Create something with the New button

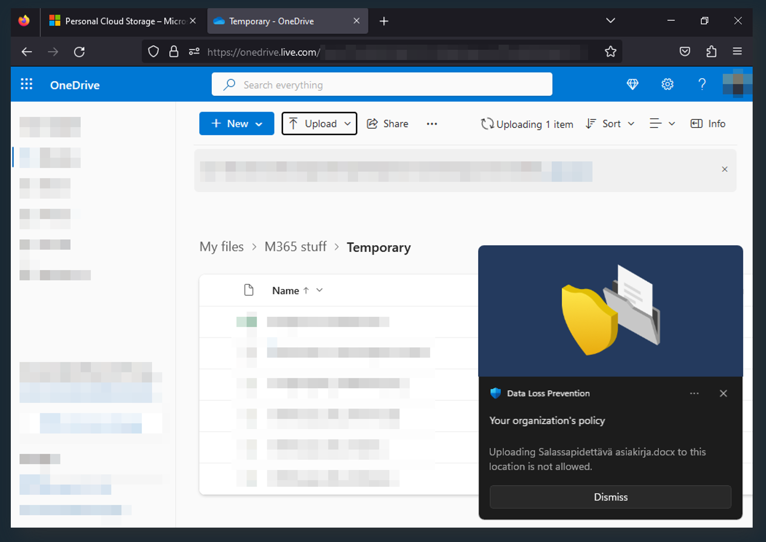click(x=236, y=123)
